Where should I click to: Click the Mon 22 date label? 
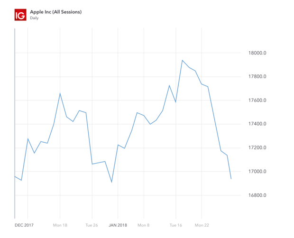(202, 225)
